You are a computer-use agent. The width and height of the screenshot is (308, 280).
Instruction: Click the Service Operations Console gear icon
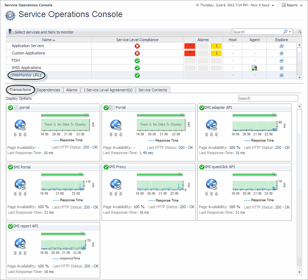[10, 15]
